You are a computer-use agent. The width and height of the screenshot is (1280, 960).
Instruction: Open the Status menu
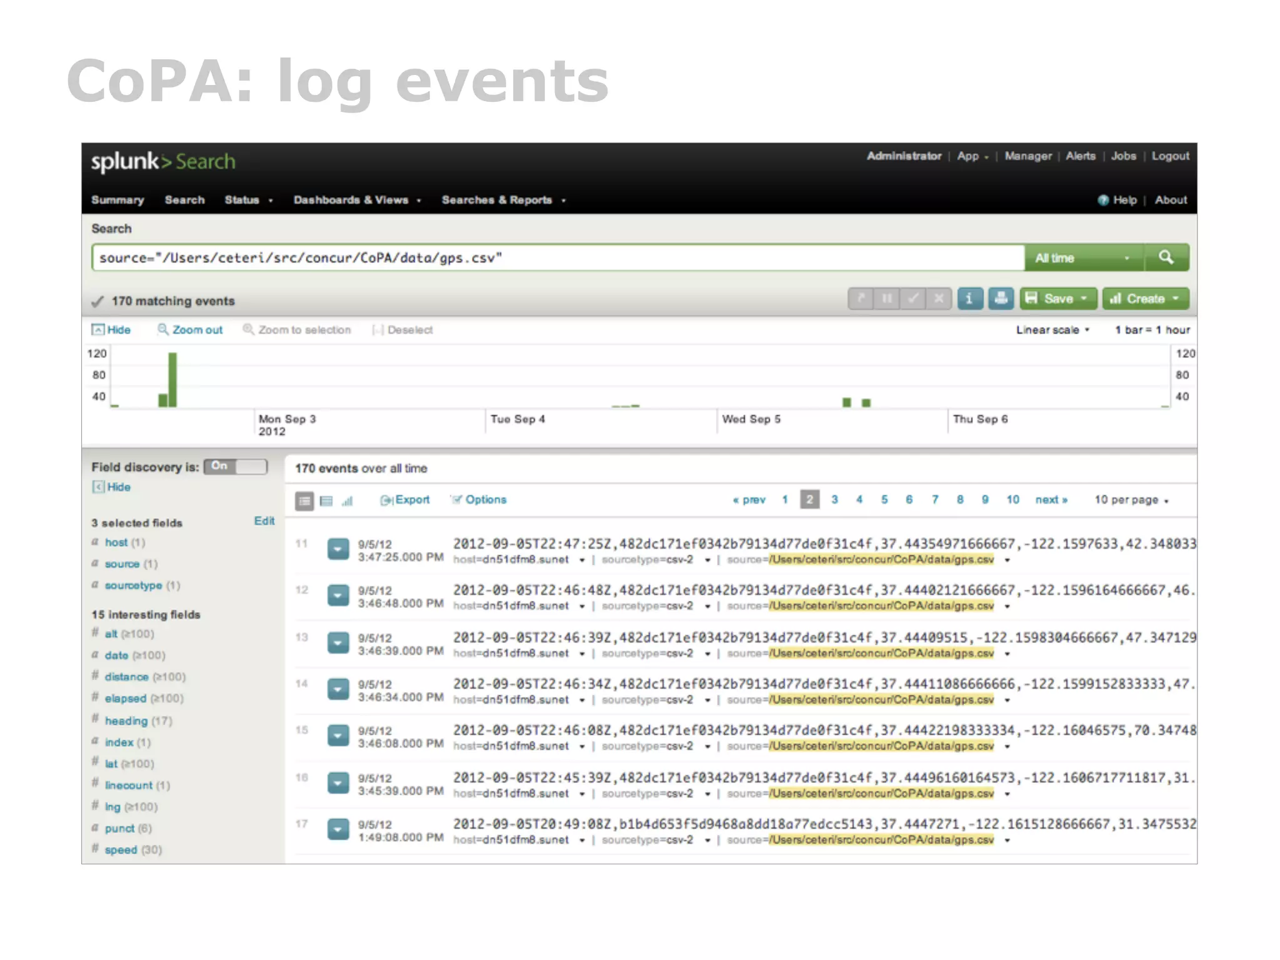[x=248, y=200]
